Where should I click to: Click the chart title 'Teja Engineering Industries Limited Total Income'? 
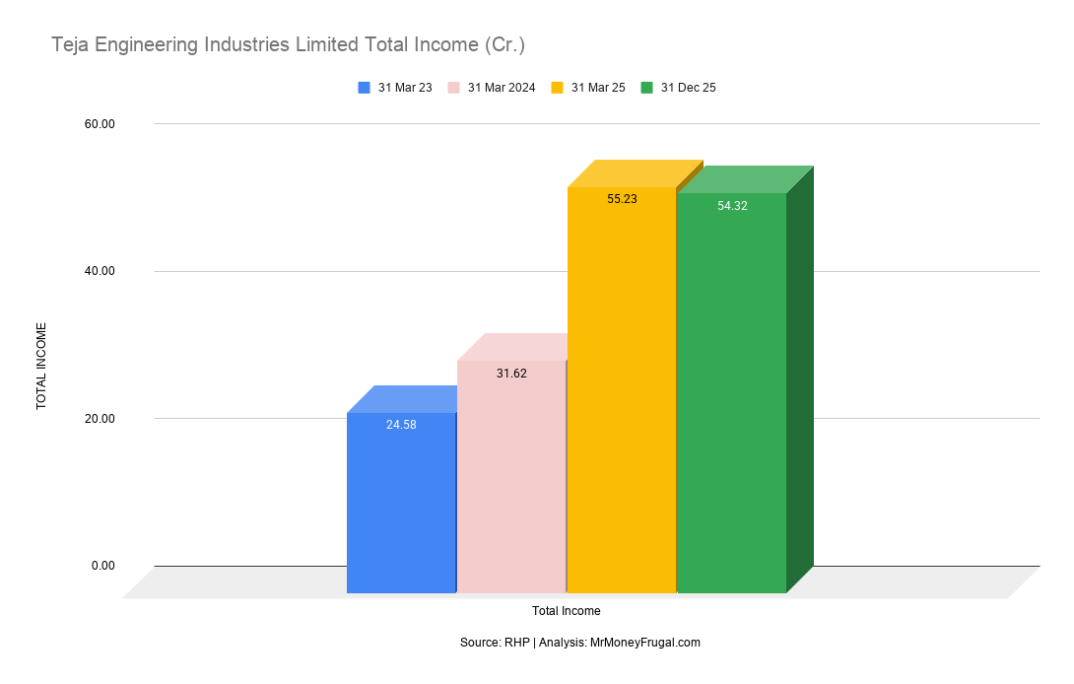(289, 44)
